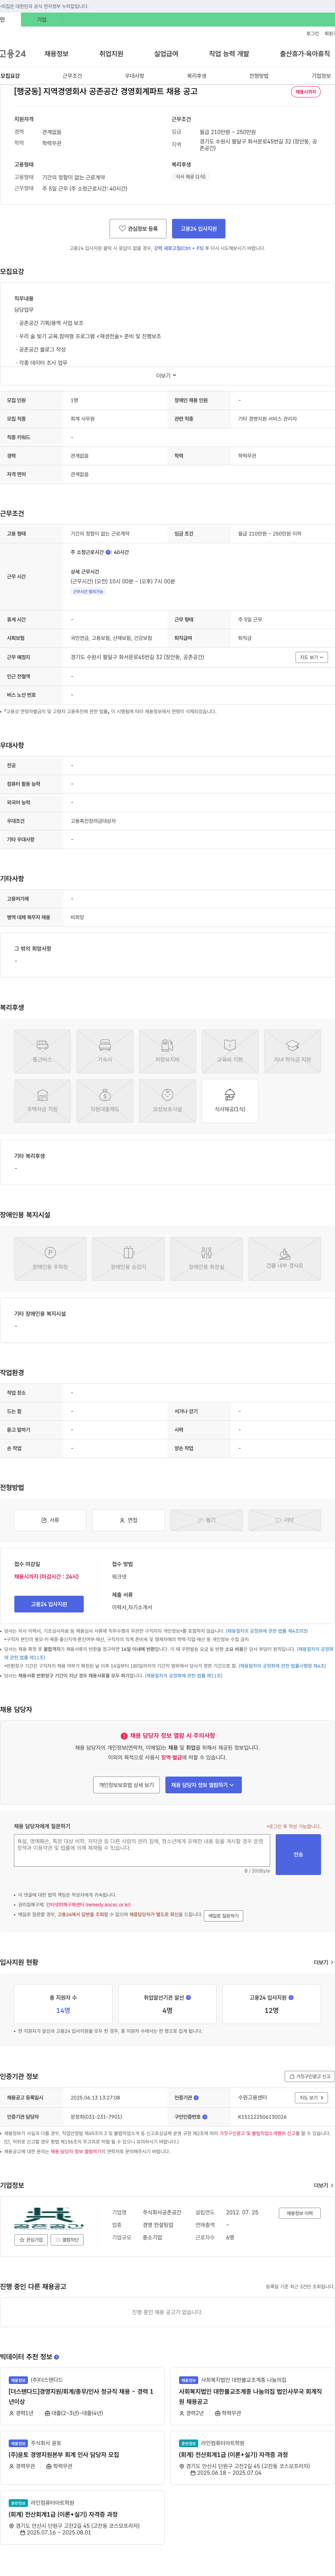This screenshot has width=335, height=2576.
Task: Select the 장애인용 화장실 facility icon
Action: click(x=206, y=1258)
